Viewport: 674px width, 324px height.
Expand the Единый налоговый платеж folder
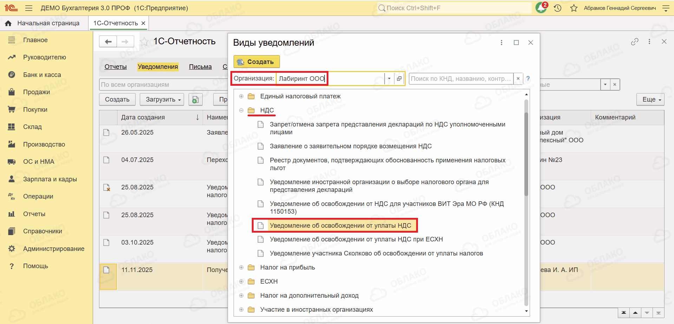click(x=241, y=96)
